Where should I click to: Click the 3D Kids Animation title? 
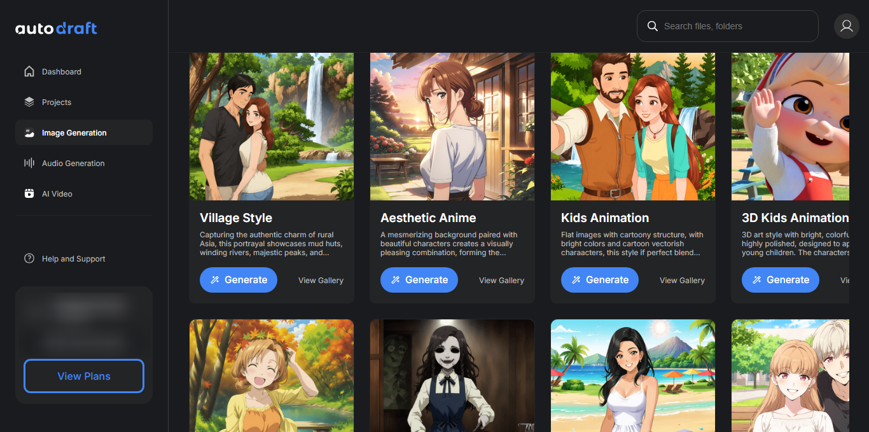pos(795,218)
